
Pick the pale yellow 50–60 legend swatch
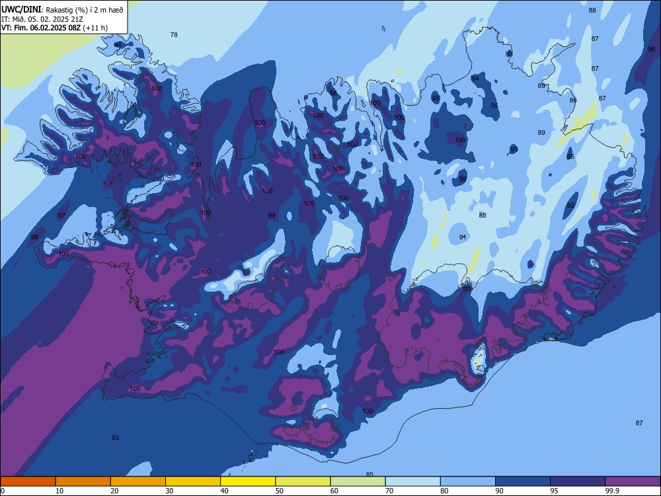coord(303,481)
